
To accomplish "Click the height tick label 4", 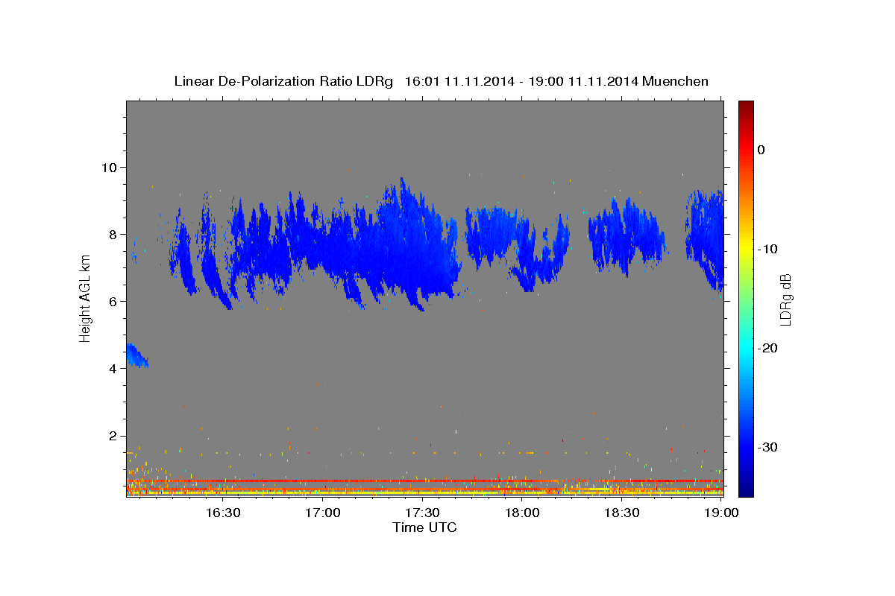I will coord(115,368).
